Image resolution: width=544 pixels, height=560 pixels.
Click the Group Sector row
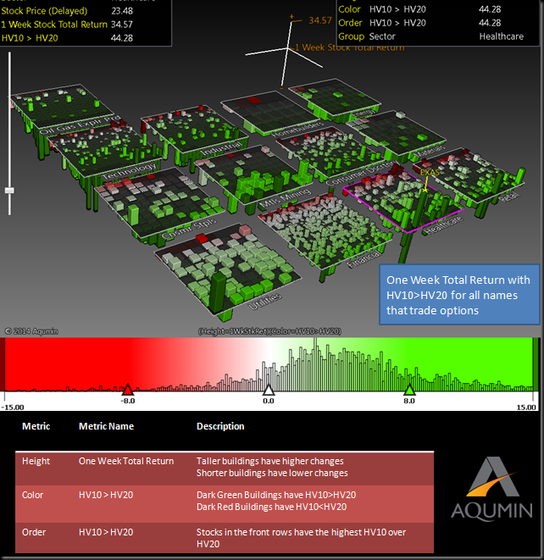tap(437, 36)
